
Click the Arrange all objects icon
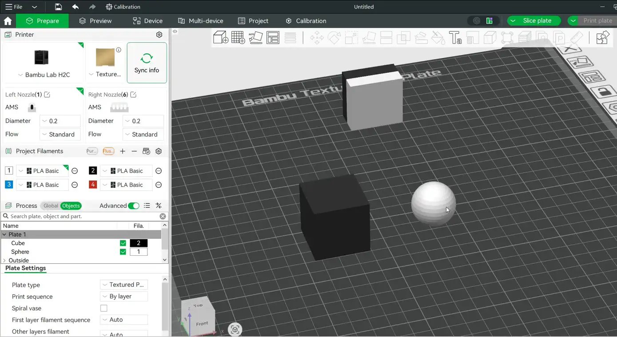[273, 37]
